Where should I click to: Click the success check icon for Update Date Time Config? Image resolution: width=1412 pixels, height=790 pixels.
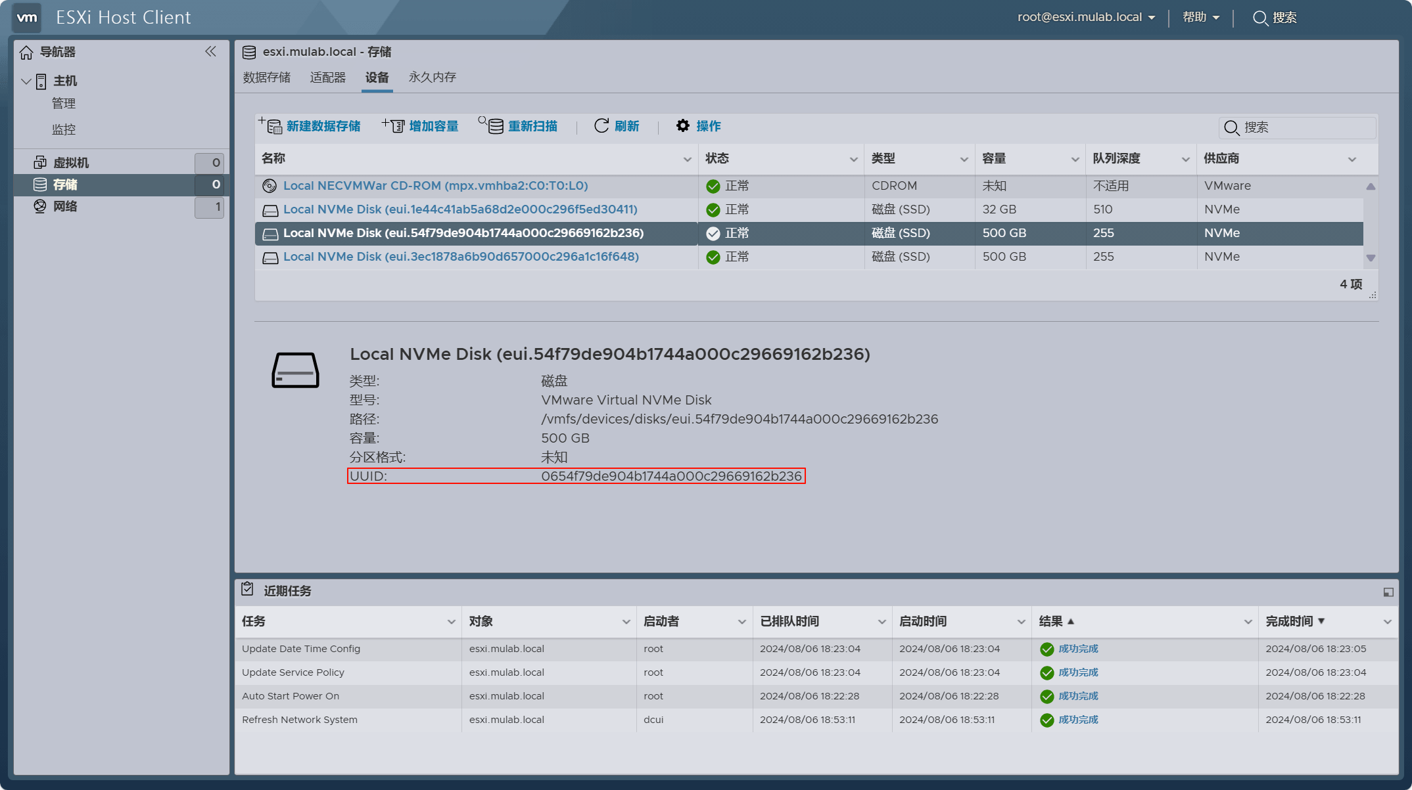(1047, 649)
